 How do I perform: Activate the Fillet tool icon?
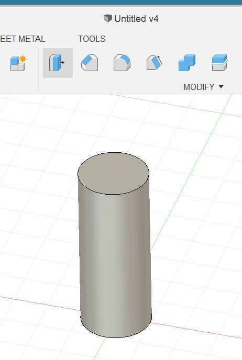click(x=122, y=63)
